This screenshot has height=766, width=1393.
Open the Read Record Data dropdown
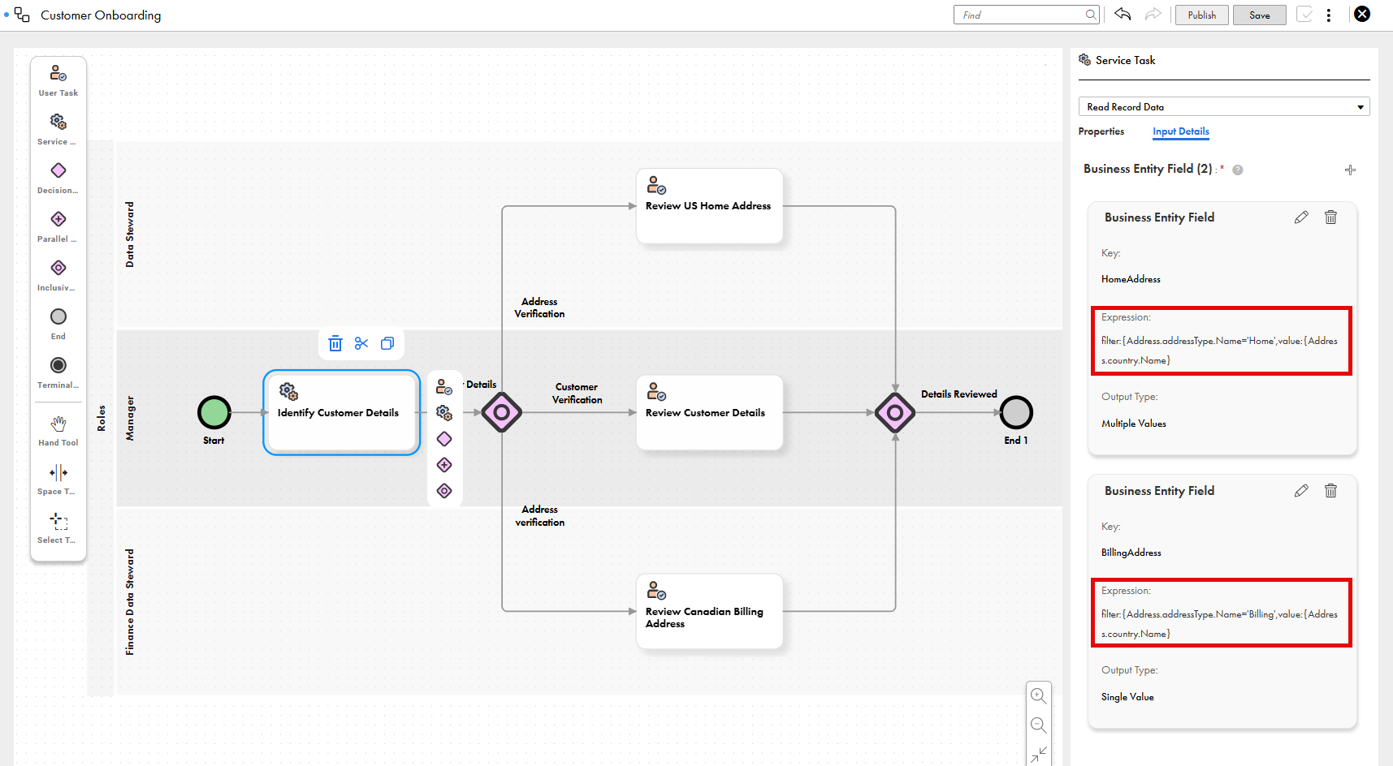[1224, 106]
